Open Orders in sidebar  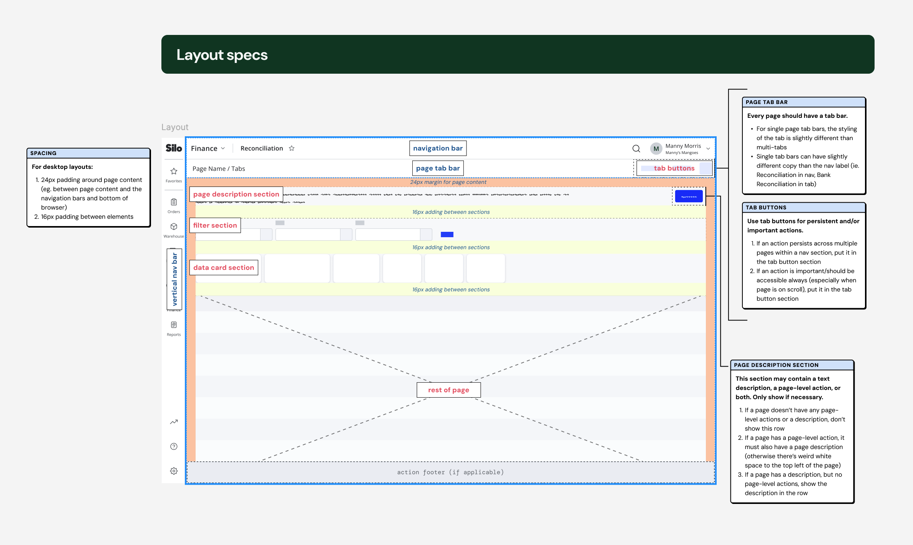[174, 202]
